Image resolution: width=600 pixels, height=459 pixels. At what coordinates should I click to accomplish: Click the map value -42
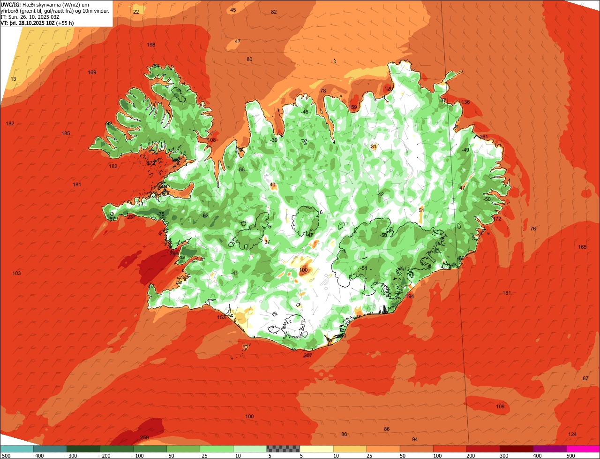tap(380, 194)
